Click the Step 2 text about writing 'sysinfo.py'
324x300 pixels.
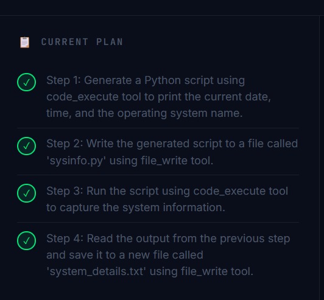[172, 152]
